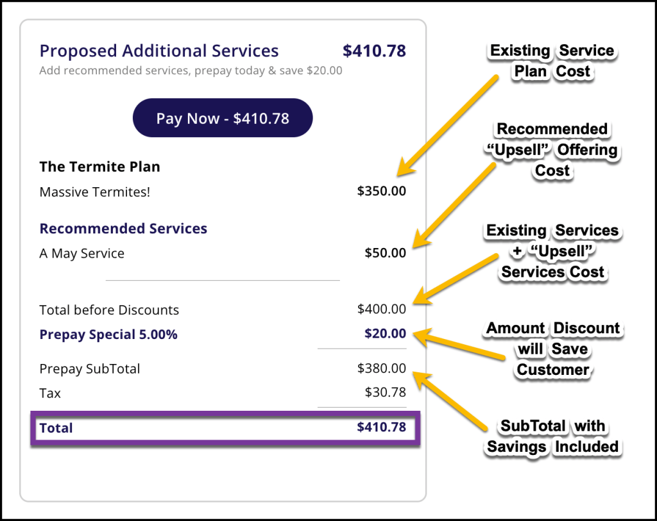Viewport: 657px width, 521px height.
Task: Click the Pay Now - $410.78 button
Action: 222,118
